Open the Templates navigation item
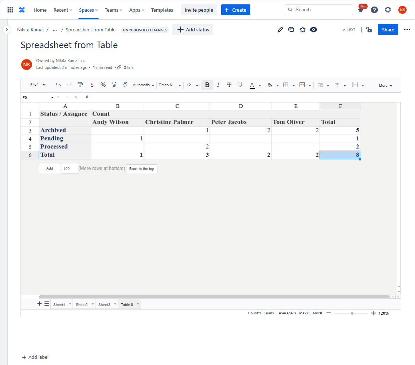The height and width of the screenshot is (365, 415). (162, 10)
